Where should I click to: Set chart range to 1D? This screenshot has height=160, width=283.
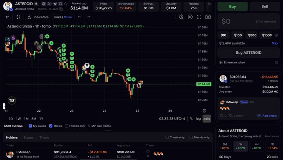coord(11,119)
